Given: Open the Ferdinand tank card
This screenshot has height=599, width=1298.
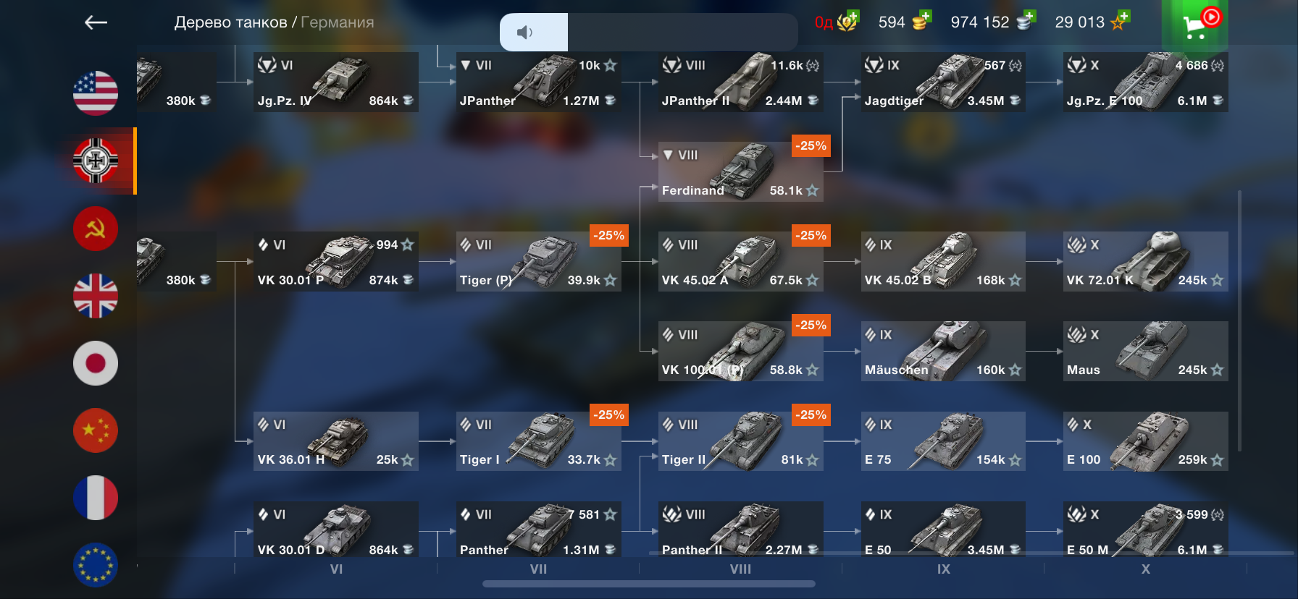Looking at the screenshot, I should [x=740, y=171].
